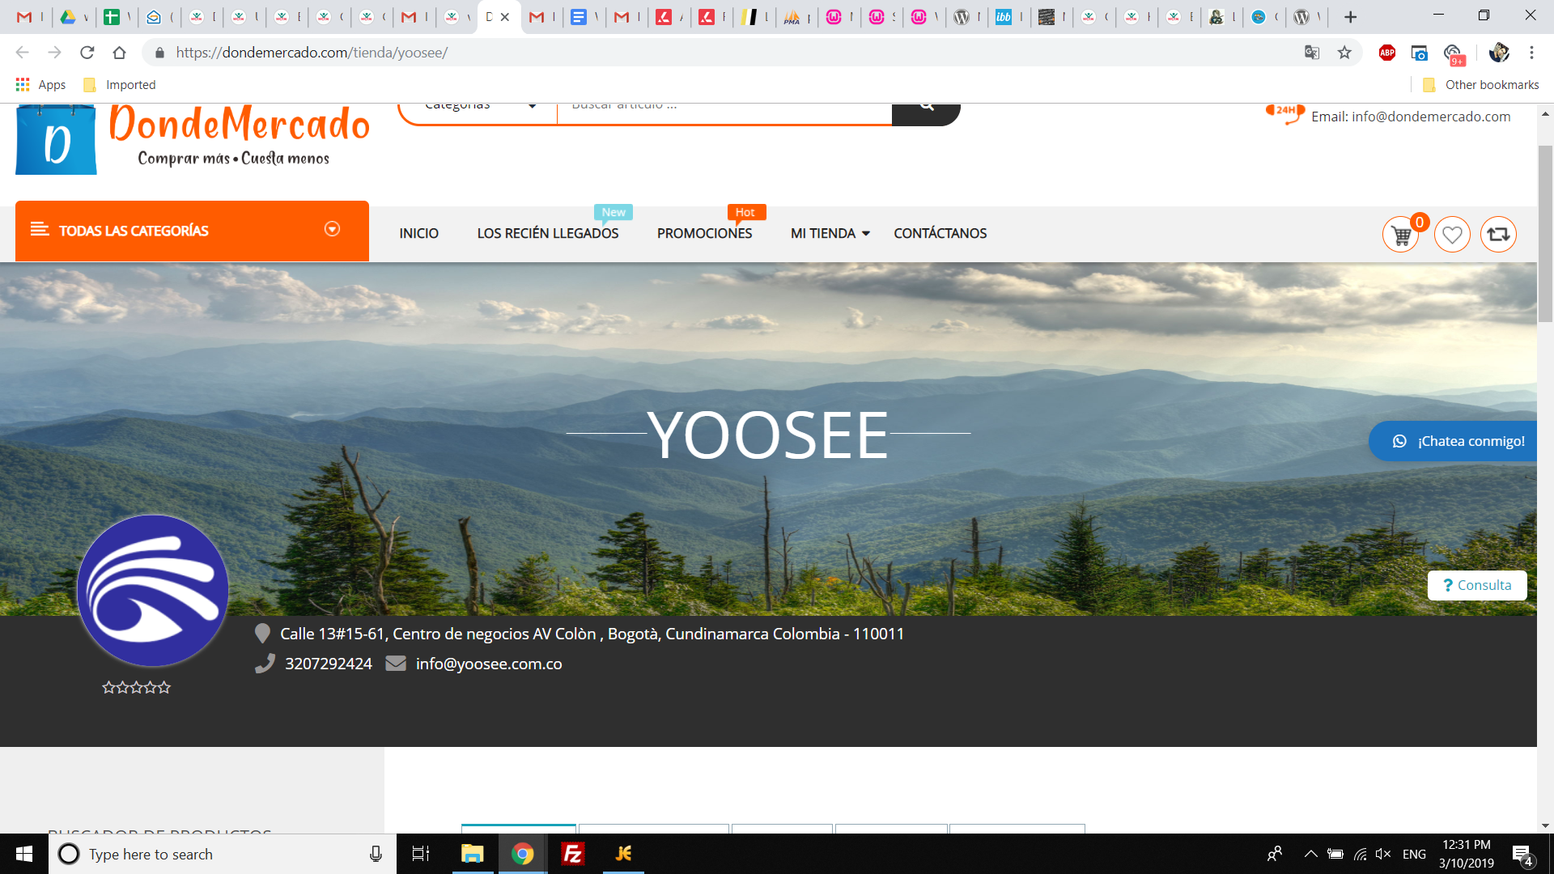Open the Chrome taskbar icon
The image size is (1554, 874).
pyautogui.click(x=523, y=854)
